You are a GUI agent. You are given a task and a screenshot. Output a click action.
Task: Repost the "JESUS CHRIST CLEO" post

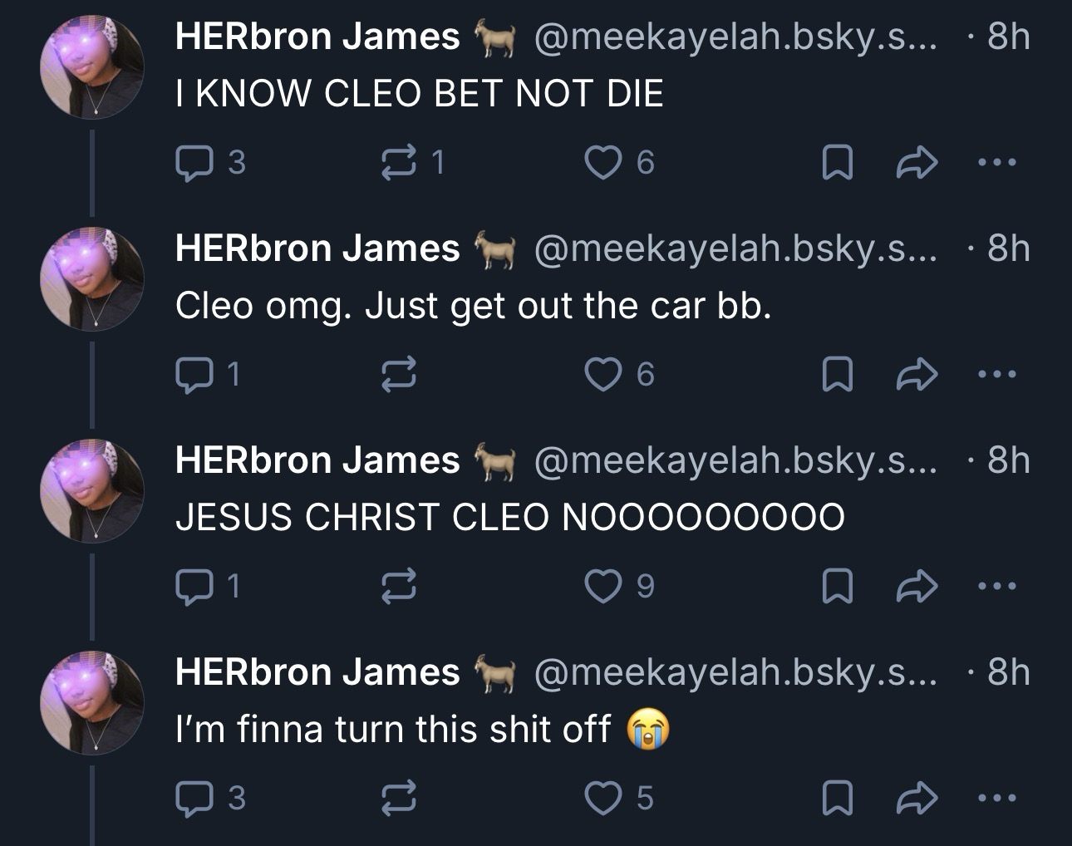[400, 587]
